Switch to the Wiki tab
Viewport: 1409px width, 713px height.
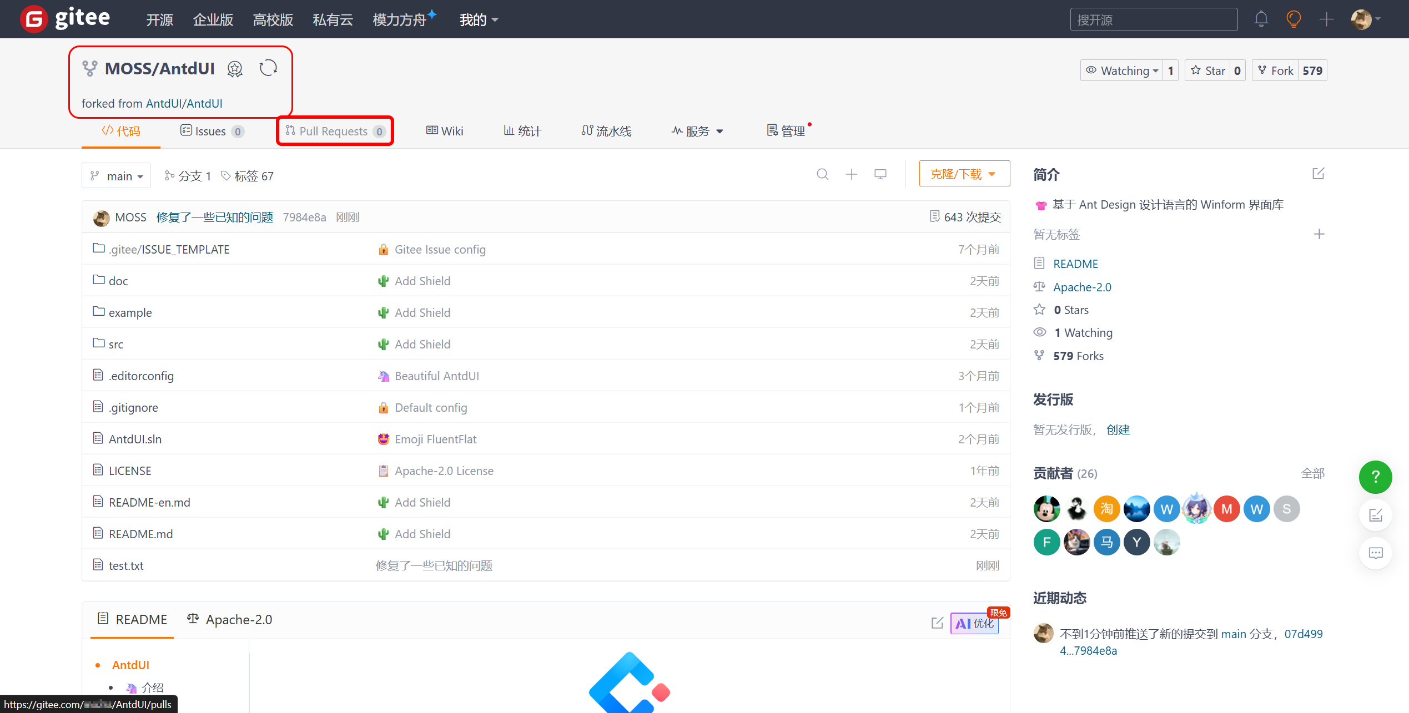tap(445, 132)
